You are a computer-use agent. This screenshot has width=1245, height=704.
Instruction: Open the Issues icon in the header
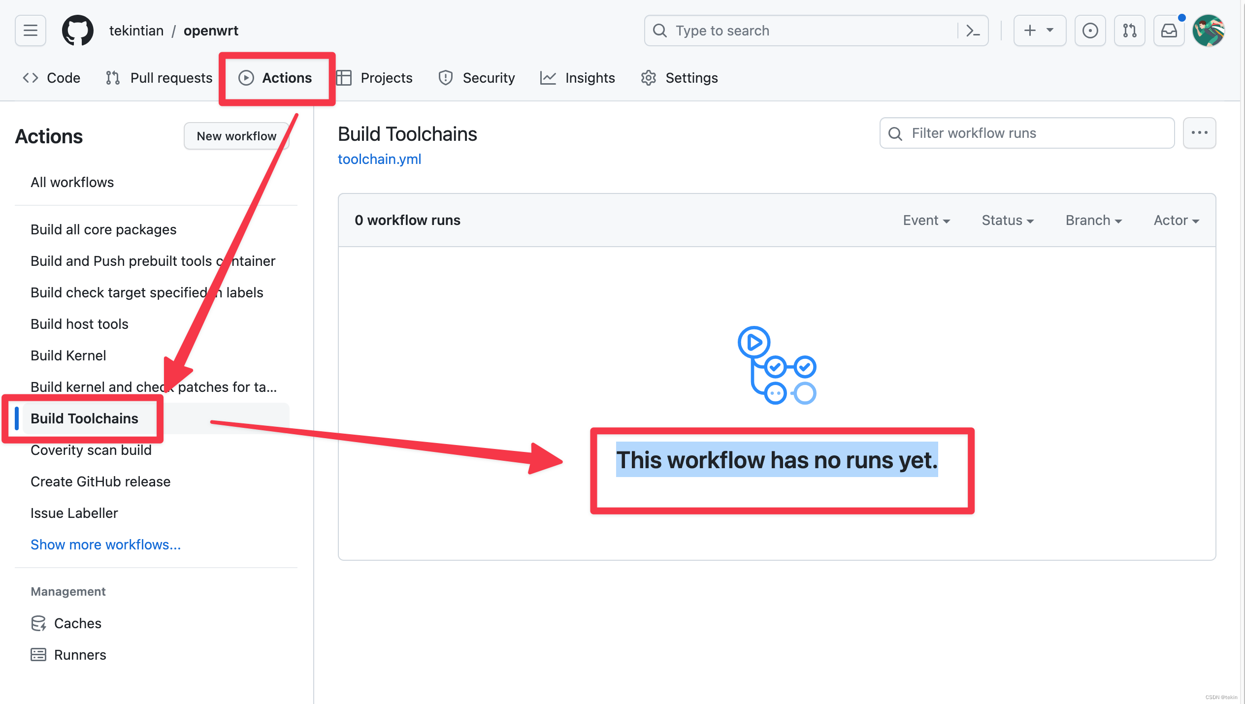coord(1090,31)
